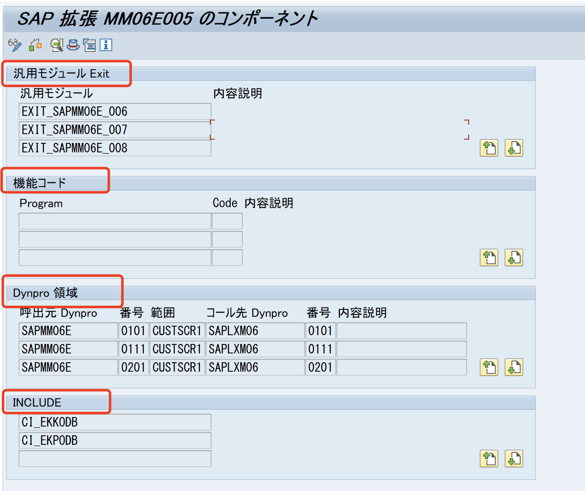Select the CI_EKKODB include entry

point(115,422)
